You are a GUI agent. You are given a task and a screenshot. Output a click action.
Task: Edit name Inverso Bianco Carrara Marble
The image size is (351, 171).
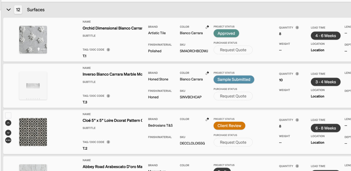tap(112, 74)
